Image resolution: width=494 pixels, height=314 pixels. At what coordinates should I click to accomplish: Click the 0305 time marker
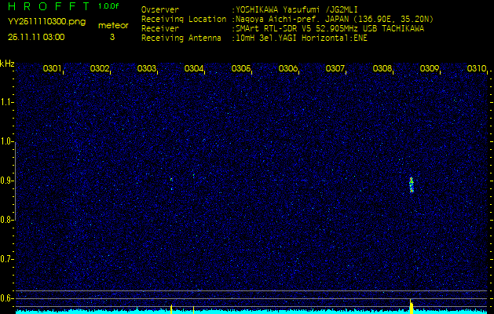tap(241, 69)
